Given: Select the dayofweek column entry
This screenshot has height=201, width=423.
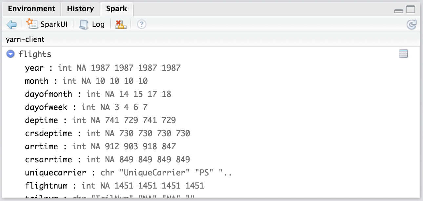Looking at the screenshot, I should 46,107.
